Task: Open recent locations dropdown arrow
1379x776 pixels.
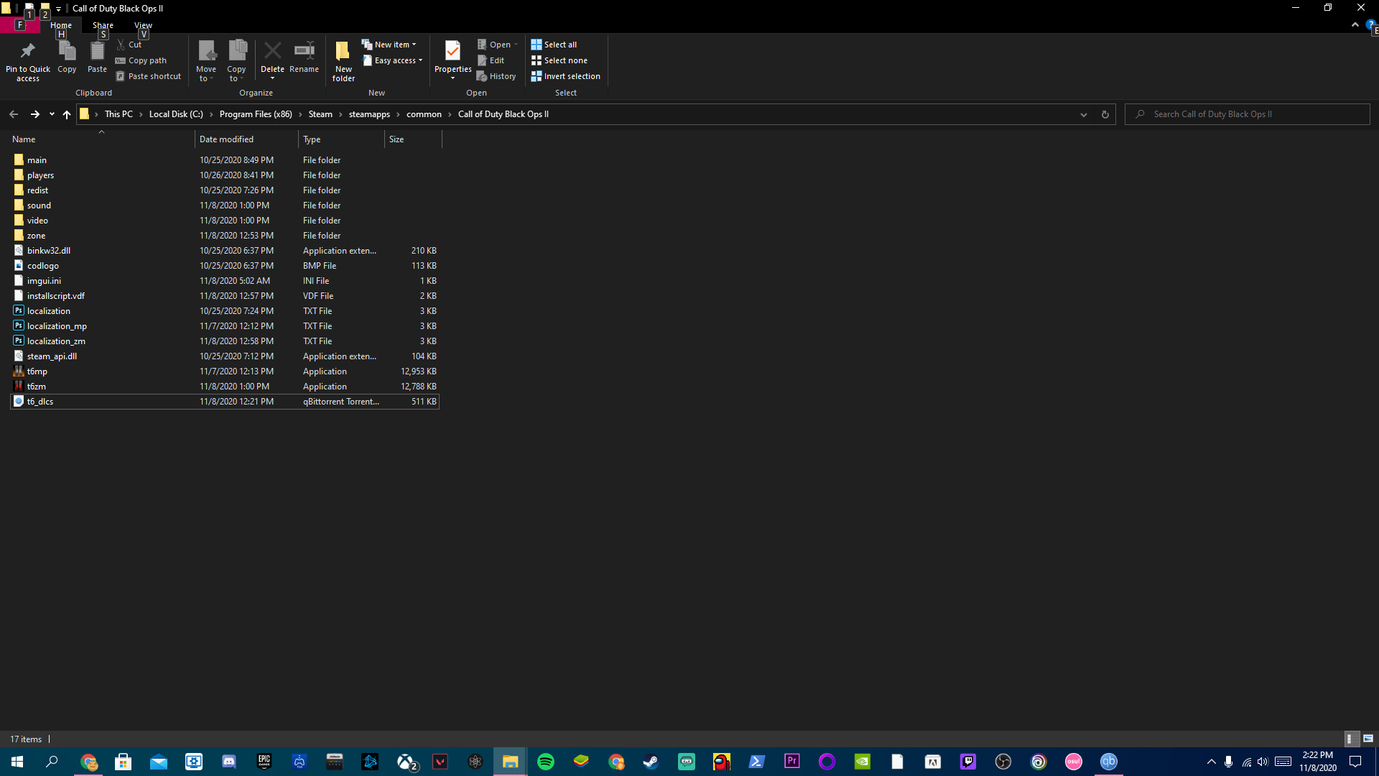Action: (x=52, y=114)
